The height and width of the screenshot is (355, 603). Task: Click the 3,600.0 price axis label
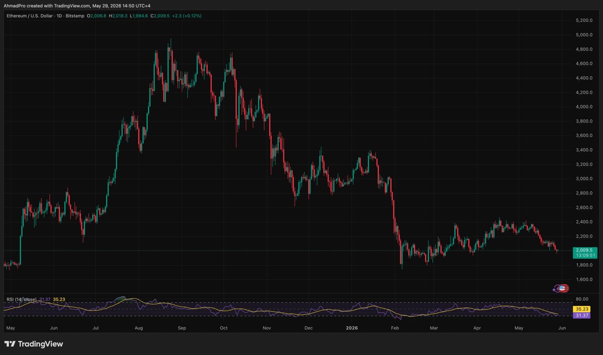tap(583, 136)
